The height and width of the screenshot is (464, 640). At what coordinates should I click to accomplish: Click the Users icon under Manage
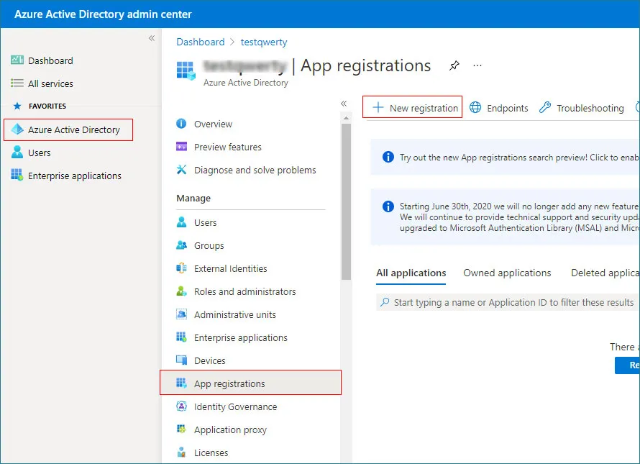pyautogui.click(x=181, y=222)
